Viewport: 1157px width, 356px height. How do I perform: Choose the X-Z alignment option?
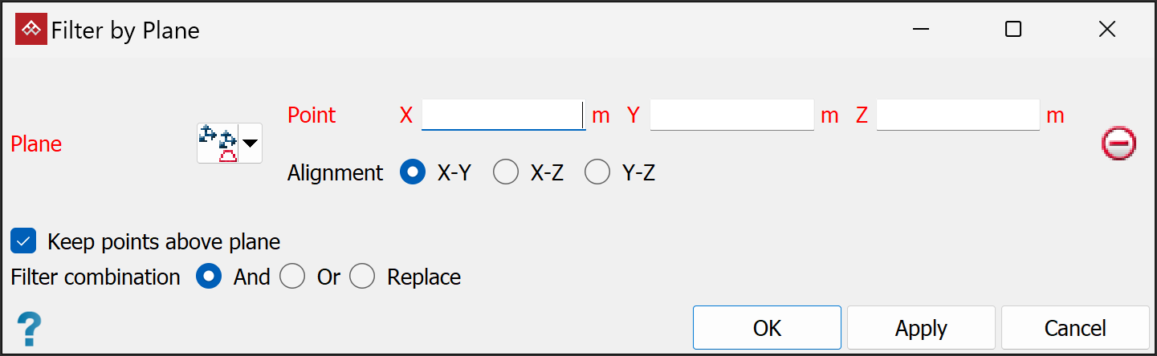(506, 172)
